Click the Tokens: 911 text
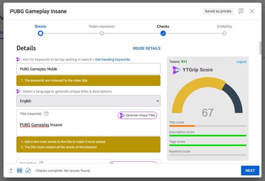This screenshot has height=181, width=265. click(x=178, y=62)
